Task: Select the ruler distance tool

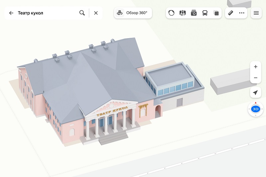Action: 231,13
